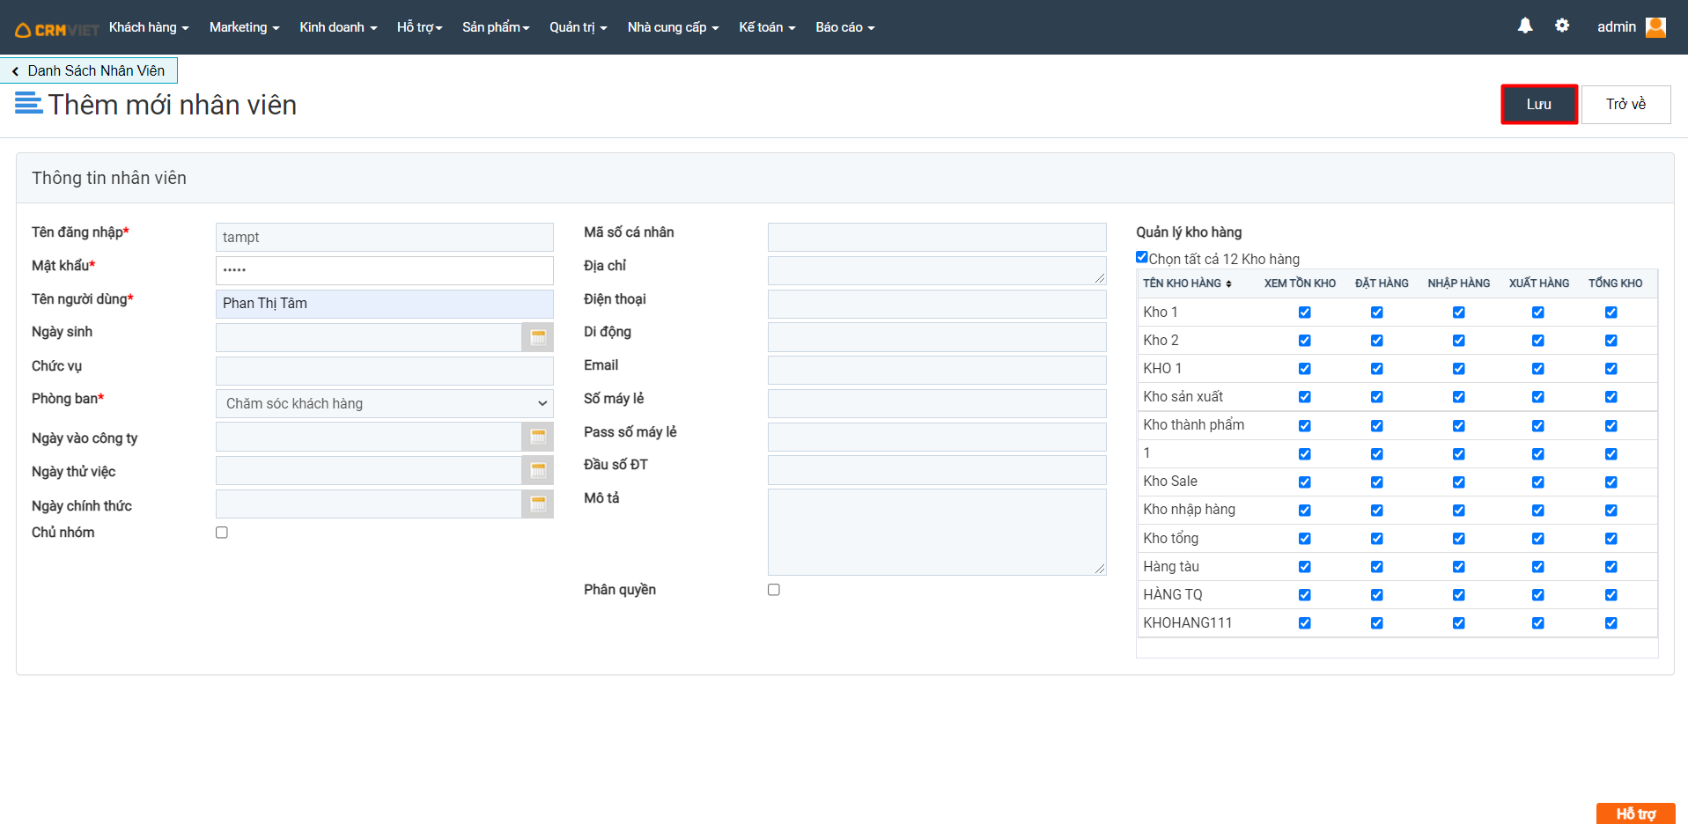Open the Báo cáo menu
The height and width of the screenshot is (824, 1688).
[x=844, y=27]
